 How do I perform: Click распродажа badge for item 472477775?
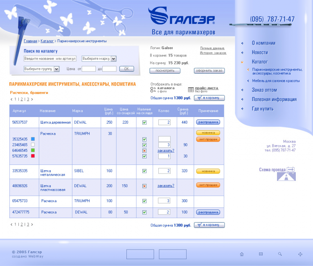click(208, 212)
